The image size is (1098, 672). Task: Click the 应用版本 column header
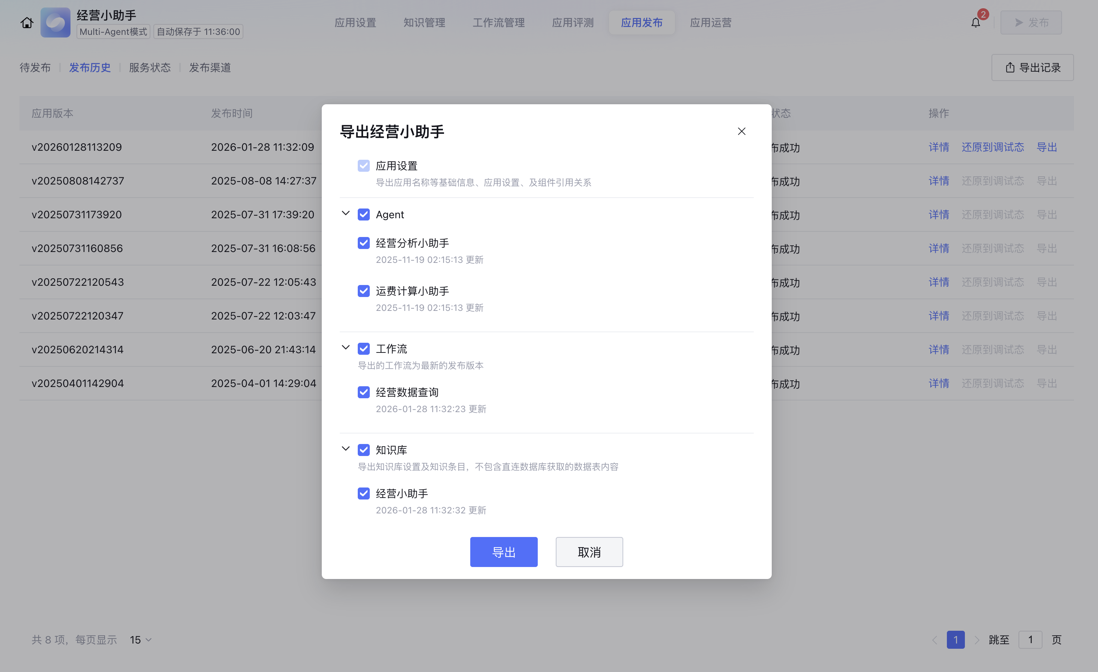point(52,113)
